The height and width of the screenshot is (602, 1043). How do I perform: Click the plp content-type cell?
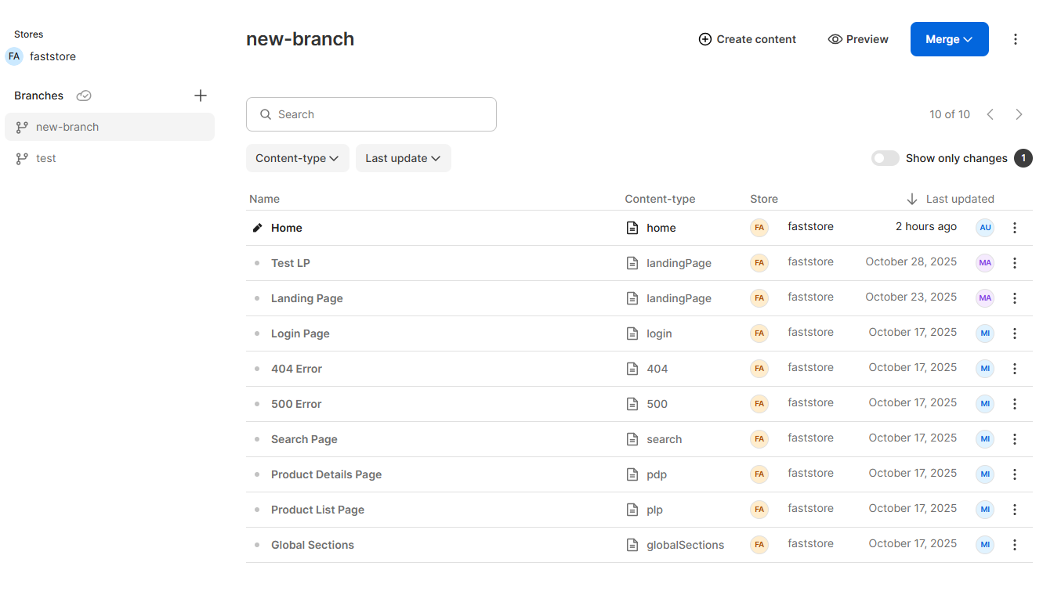[x=654, y=510]
